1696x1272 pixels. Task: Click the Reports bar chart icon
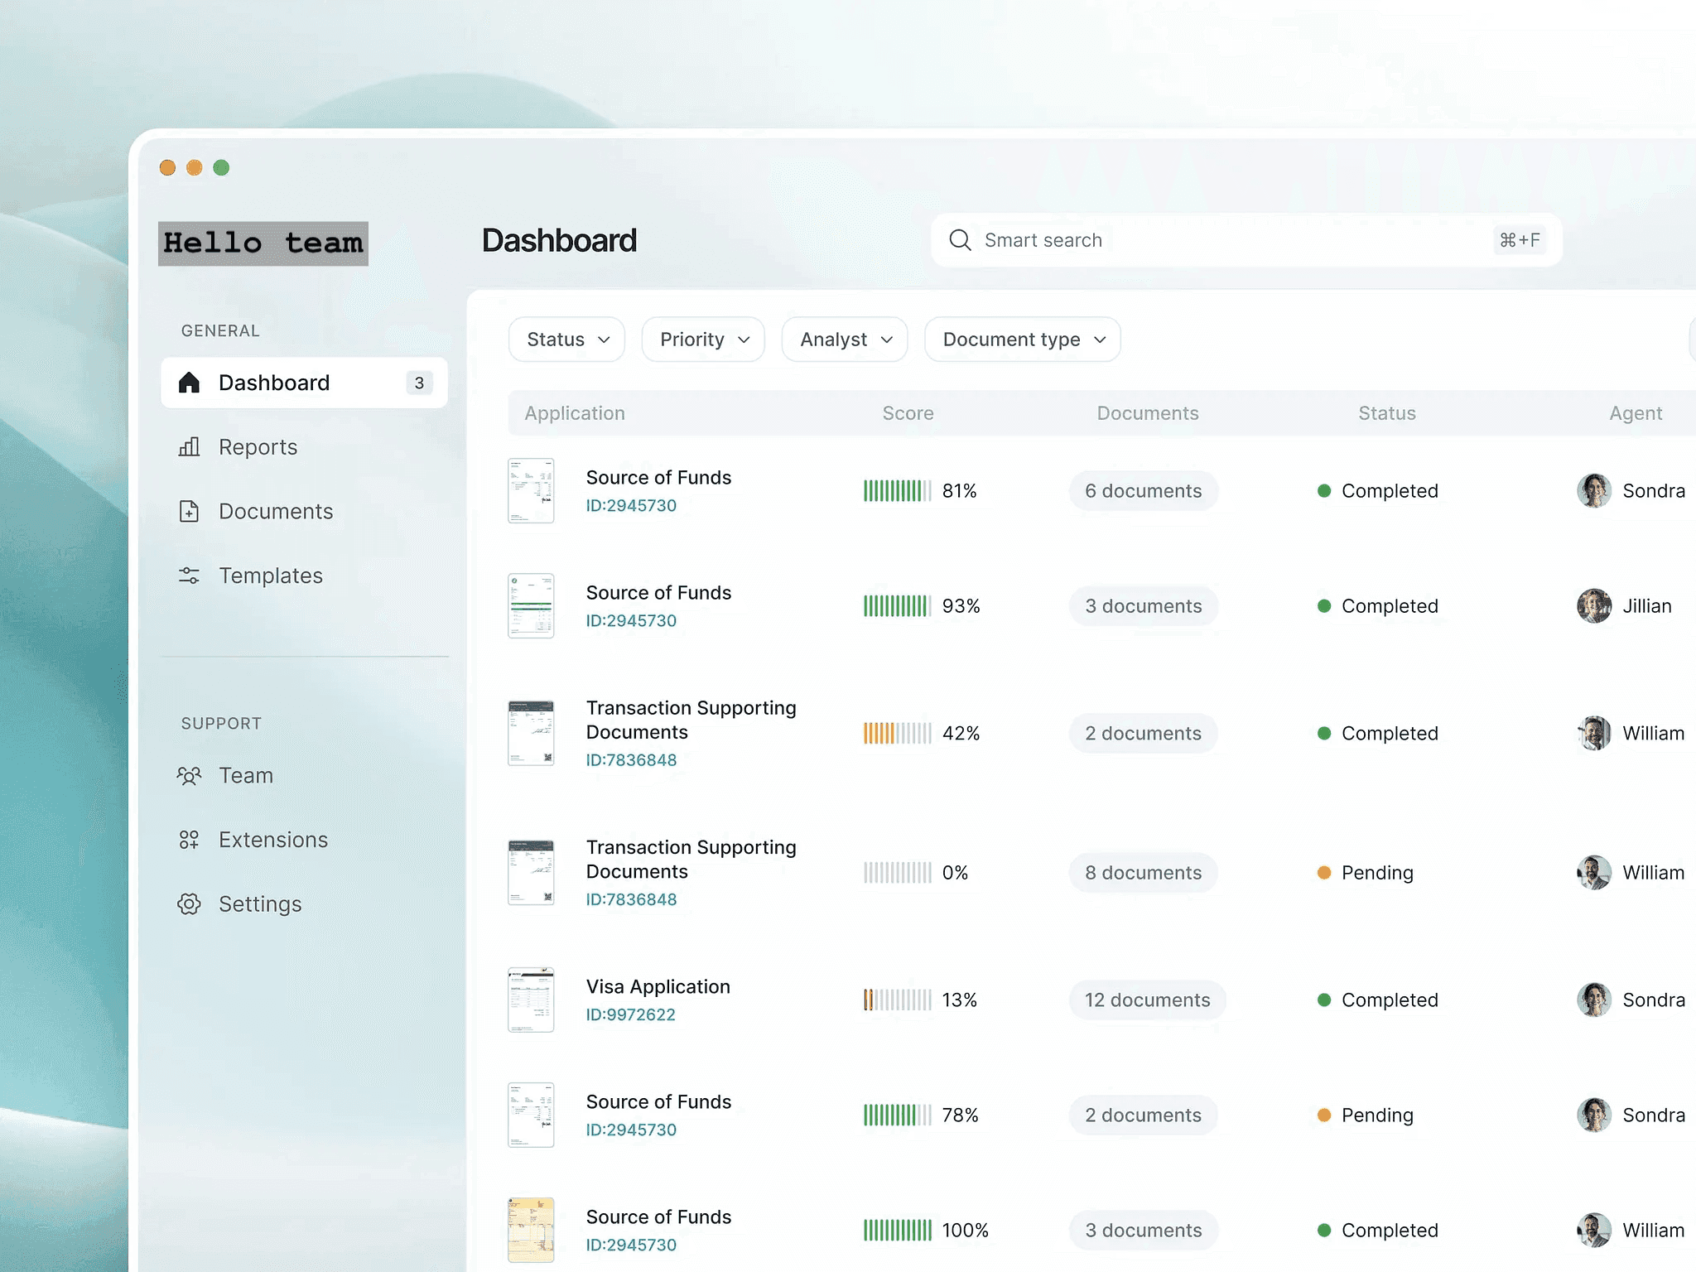pos(189,447)
